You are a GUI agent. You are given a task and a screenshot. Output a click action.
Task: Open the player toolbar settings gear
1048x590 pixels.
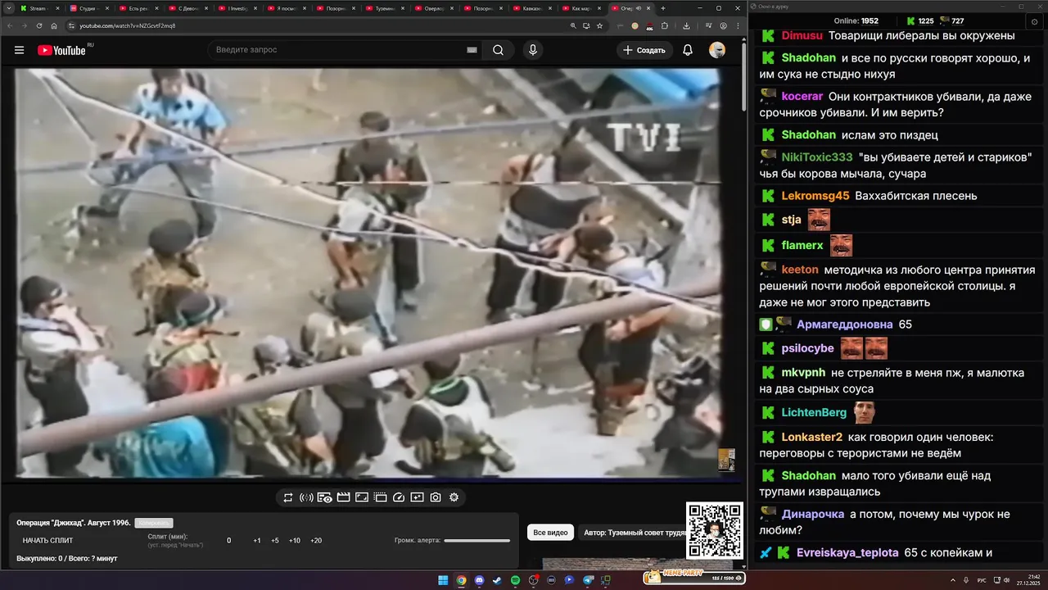pyautogui.click(x=454, y=497)
